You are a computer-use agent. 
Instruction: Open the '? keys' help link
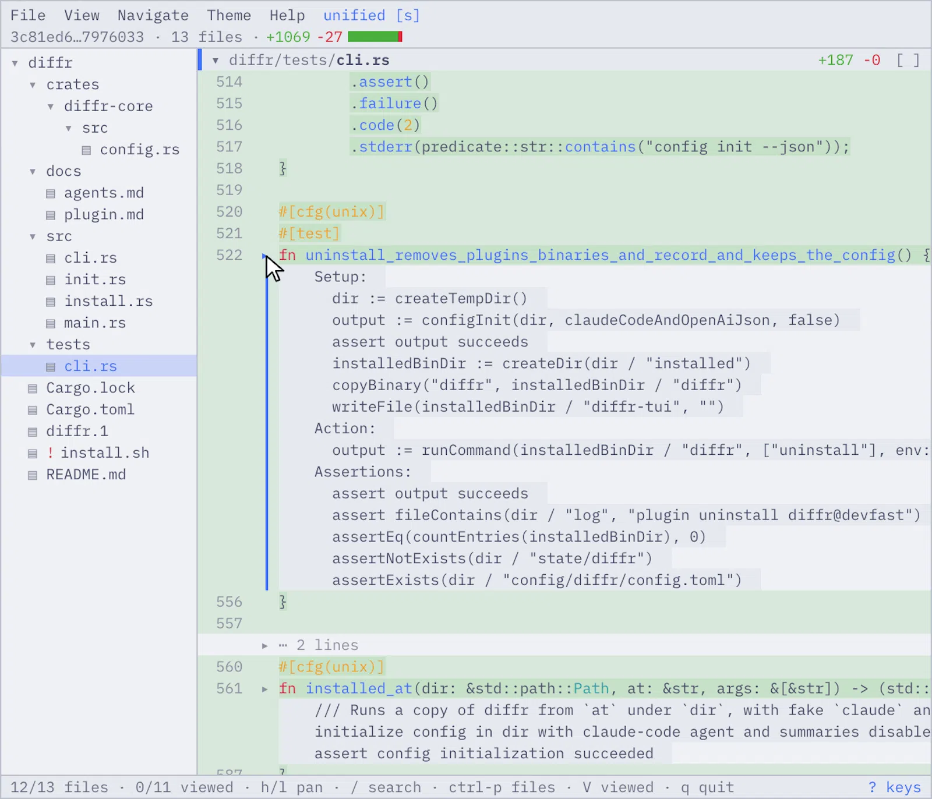point(895,787)
